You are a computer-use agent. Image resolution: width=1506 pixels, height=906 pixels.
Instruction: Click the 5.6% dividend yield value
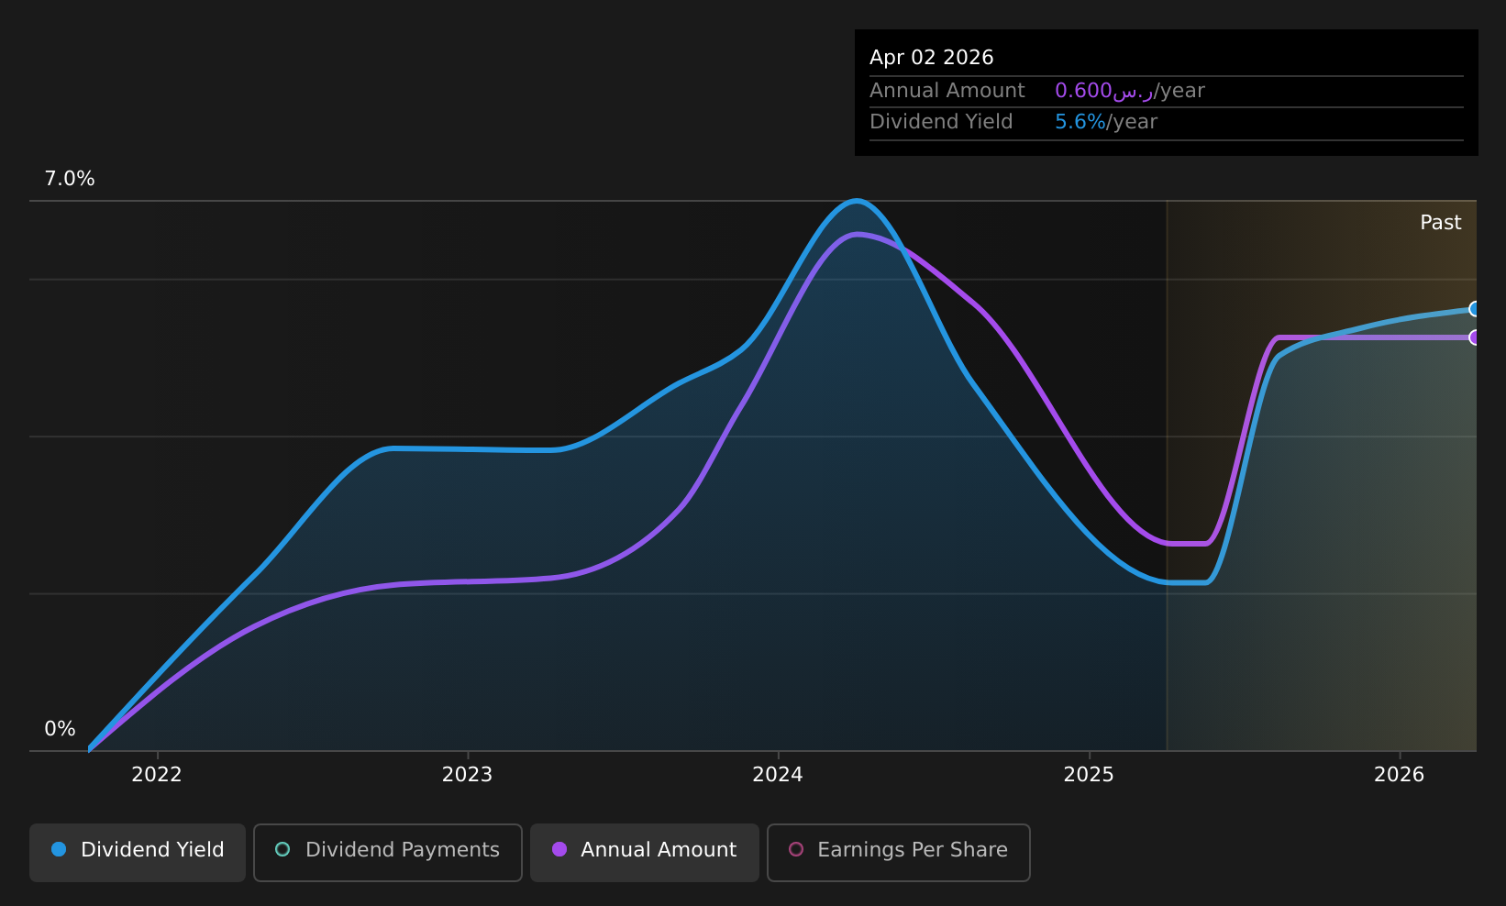pyautogui.click(x=1080, y=122)
